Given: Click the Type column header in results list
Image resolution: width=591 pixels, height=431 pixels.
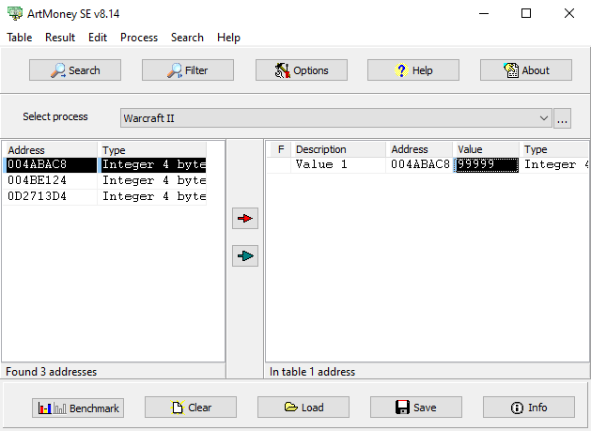Looking at the screenshot, I should click(x=152, y=150).
